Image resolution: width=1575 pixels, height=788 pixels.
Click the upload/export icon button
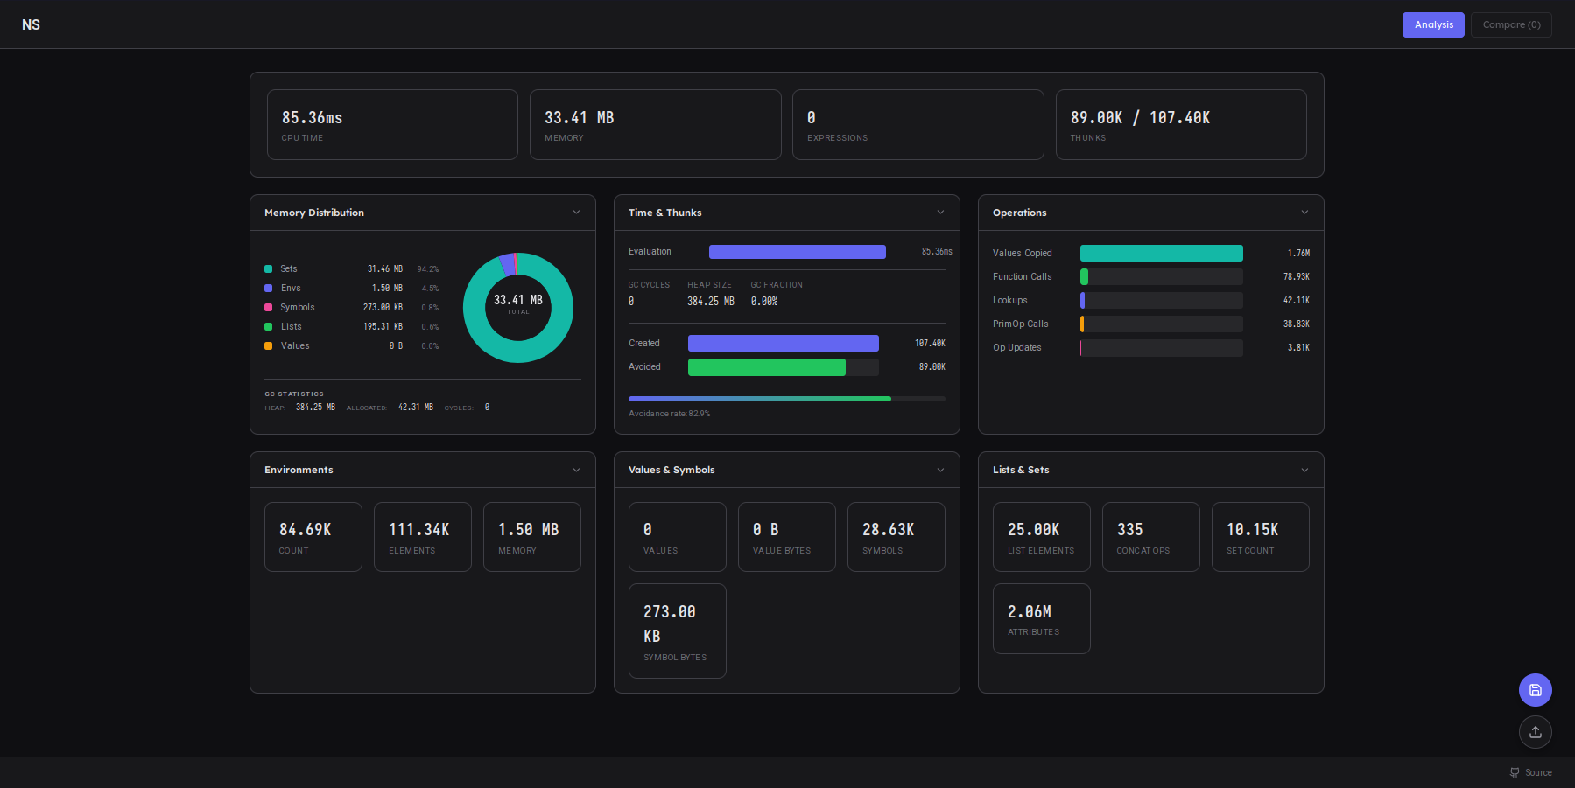1535,732
